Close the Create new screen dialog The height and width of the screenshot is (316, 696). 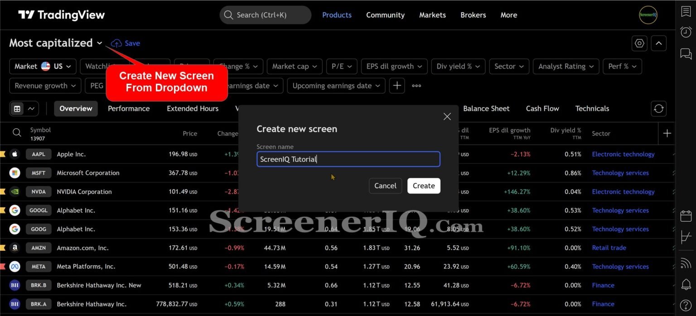[447, 117]
